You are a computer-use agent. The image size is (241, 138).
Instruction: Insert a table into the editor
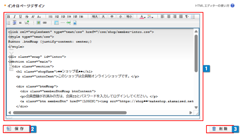click(x=56, y=23)
